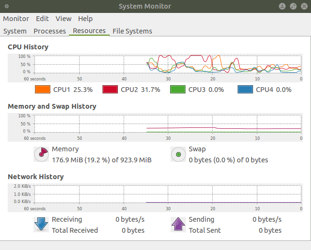
Task: Switch to the System tab
Action: point(15,31)
